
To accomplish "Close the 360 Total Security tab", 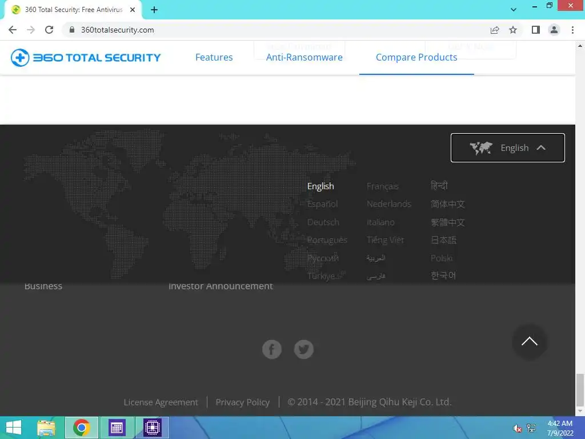I will point(133,10).
